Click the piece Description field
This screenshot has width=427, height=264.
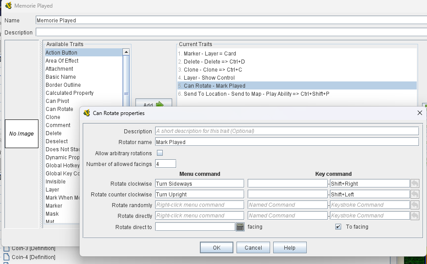tap(231, 32)
